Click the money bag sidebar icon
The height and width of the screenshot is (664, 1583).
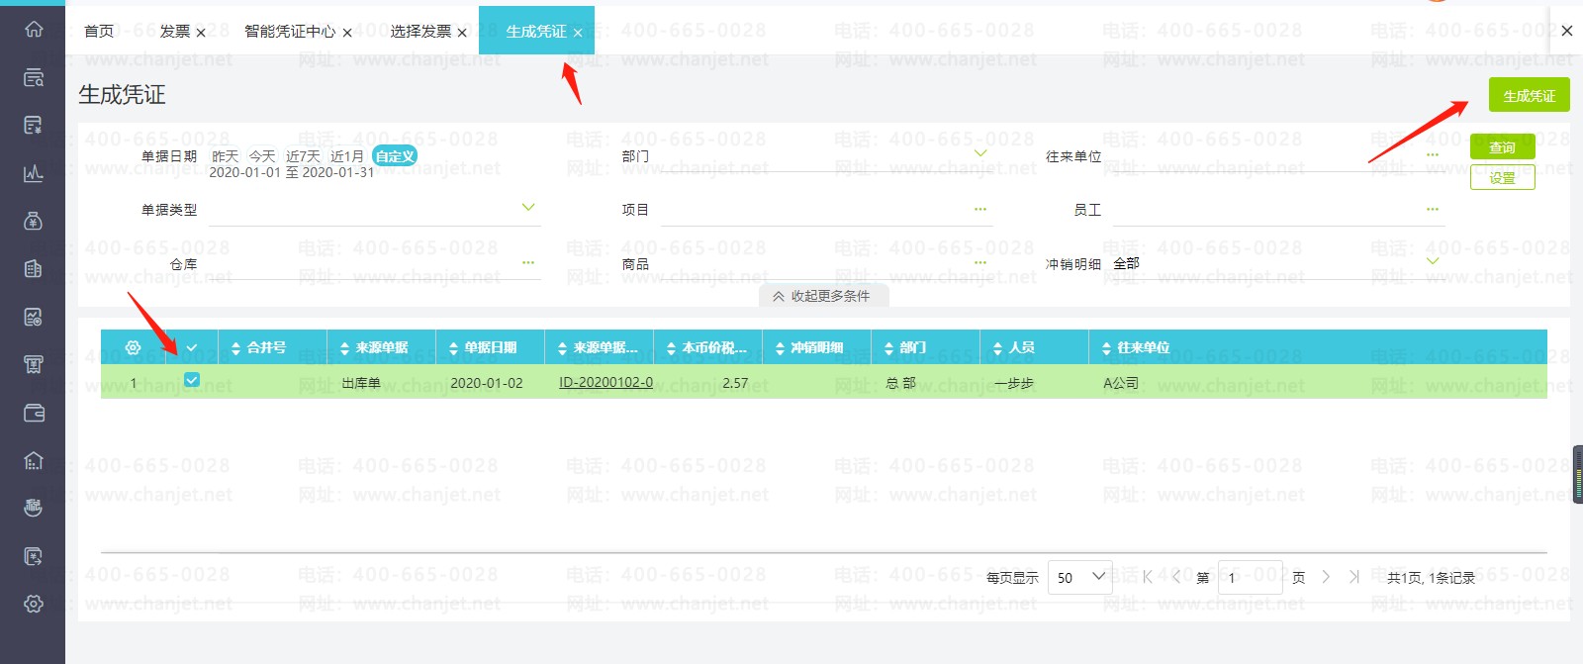[34, 221]
